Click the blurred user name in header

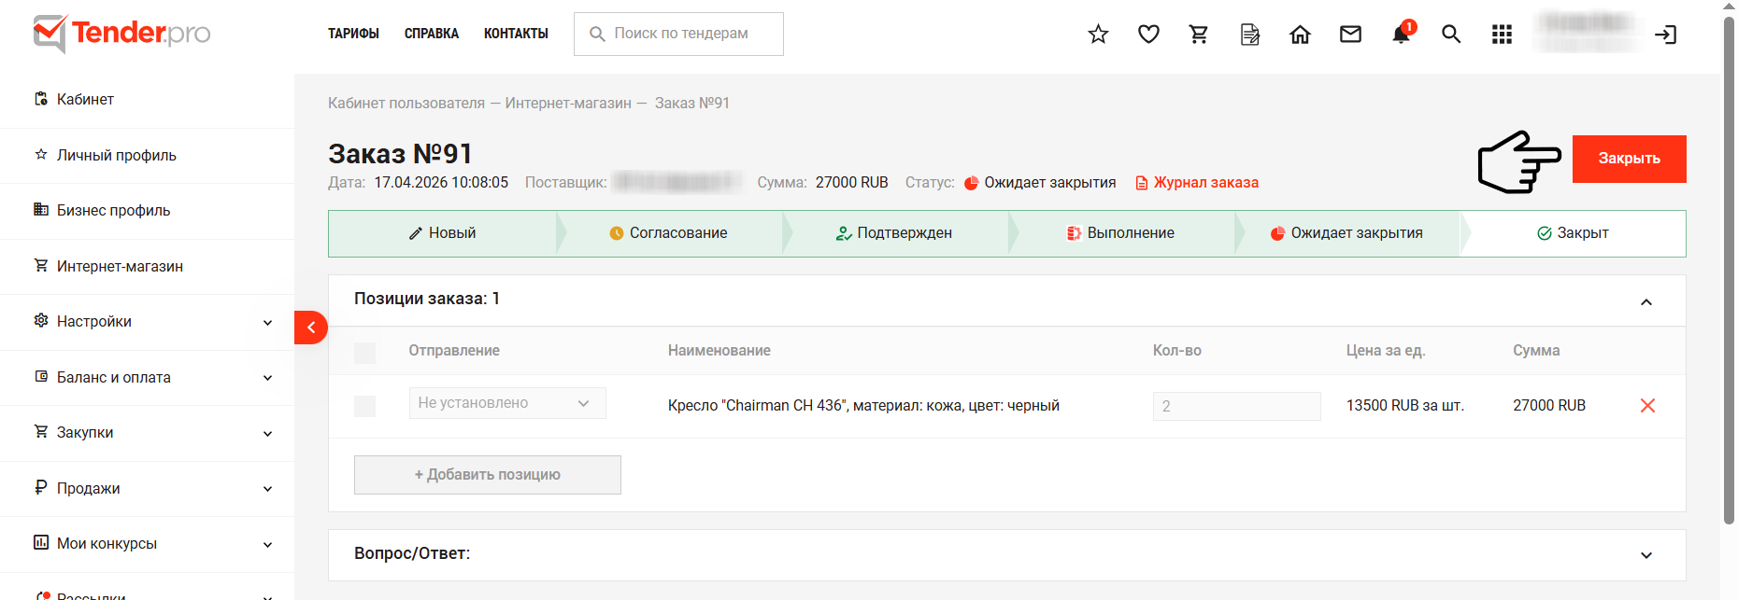pos(1588,34)
